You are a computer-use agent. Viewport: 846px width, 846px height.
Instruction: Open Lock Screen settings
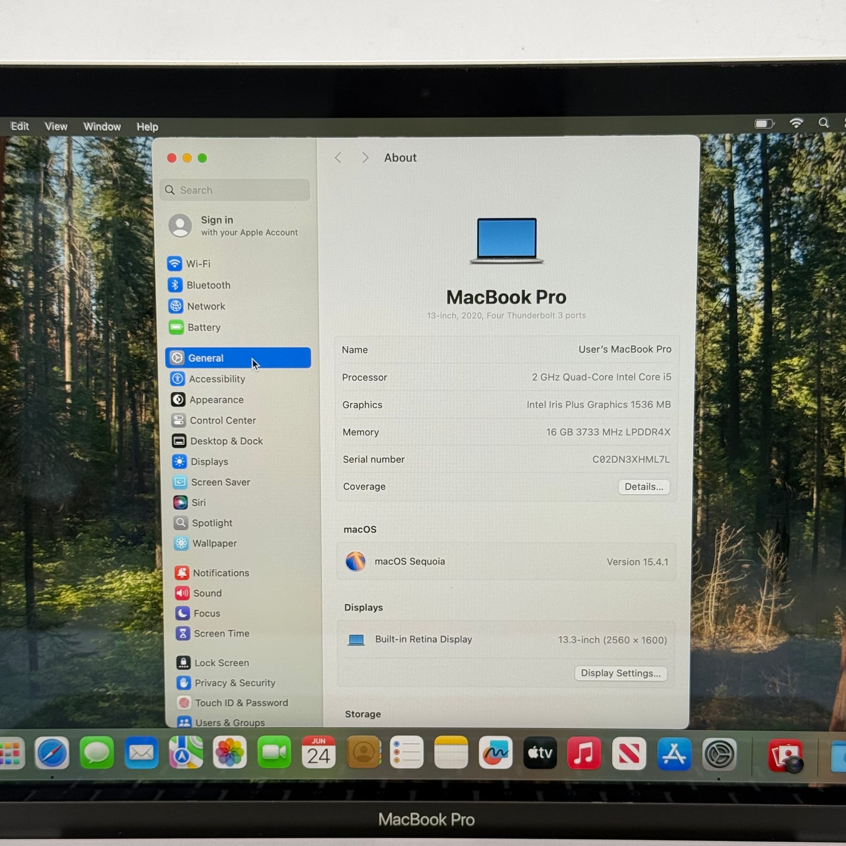[213, 663]
